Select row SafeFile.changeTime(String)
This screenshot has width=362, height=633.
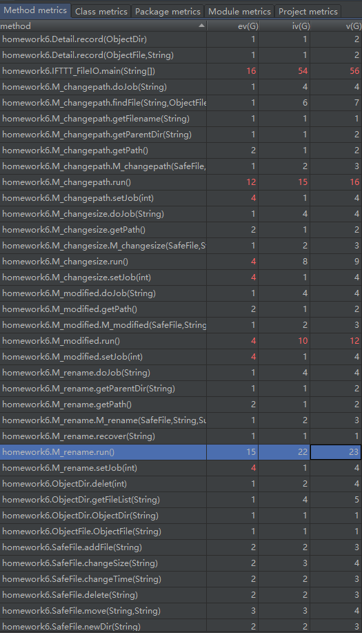(181, 579)
